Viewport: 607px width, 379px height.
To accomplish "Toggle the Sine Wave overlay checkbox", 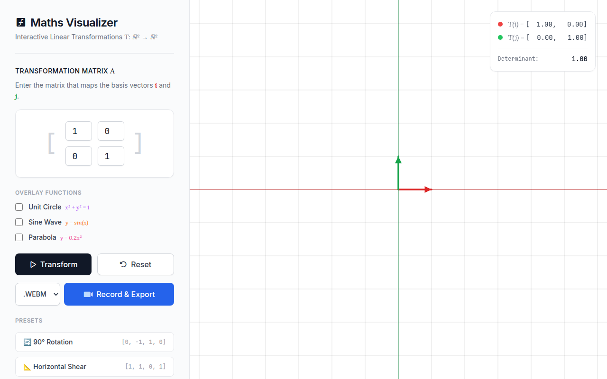I will pos(19,222).
